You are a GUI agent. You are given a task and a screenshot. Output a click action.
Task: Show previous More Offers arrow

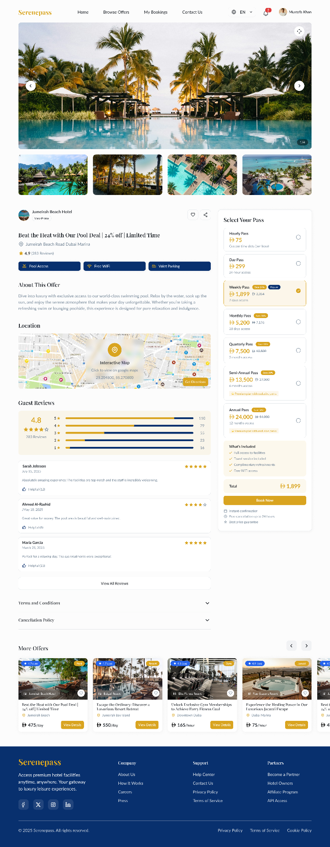coord(291,645)
